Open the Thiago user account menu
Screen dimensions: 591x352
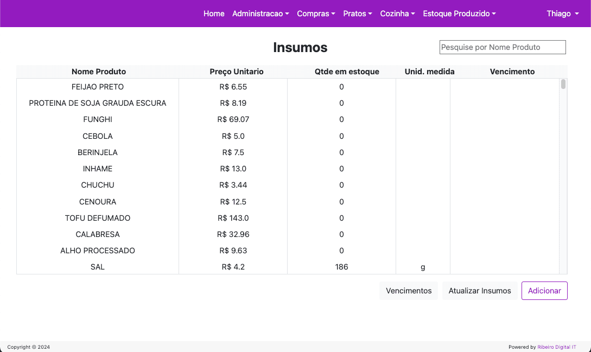[x=562, y=14]
